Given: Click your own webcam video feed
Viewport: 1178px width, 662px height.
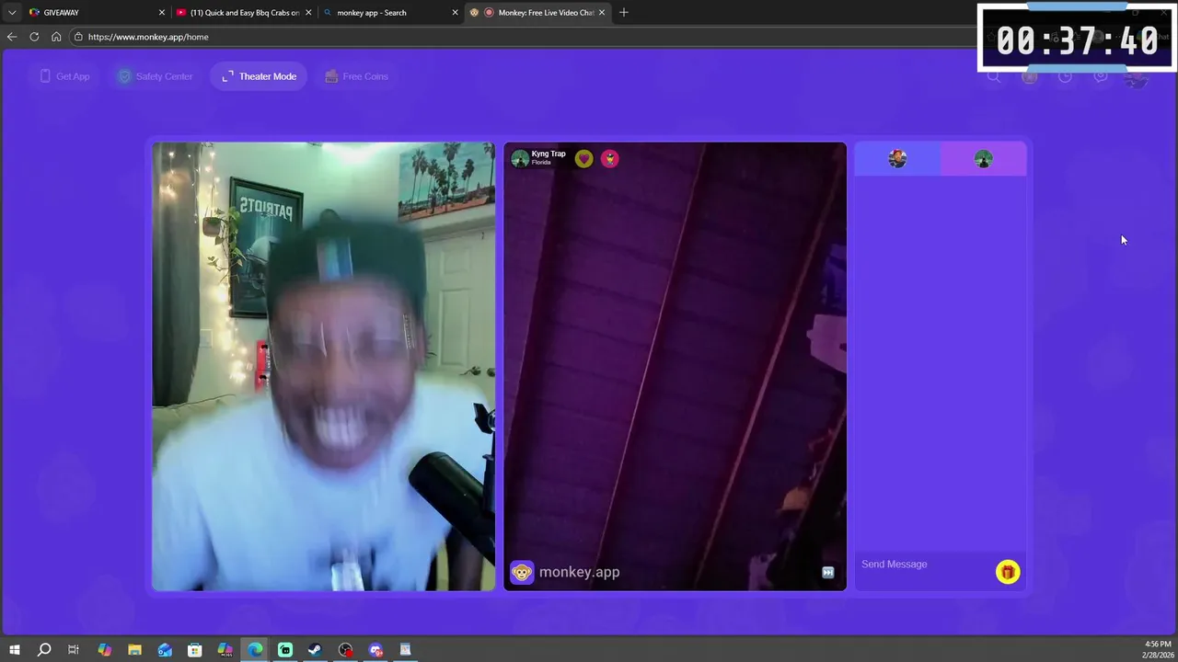Looking at the screenshot, I should click(323, 366).
